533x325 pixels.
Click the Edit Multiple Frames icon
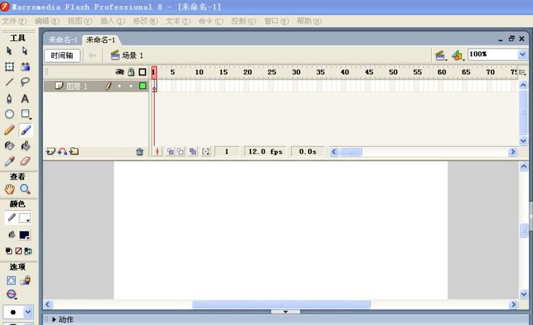[x=192, y=151]
